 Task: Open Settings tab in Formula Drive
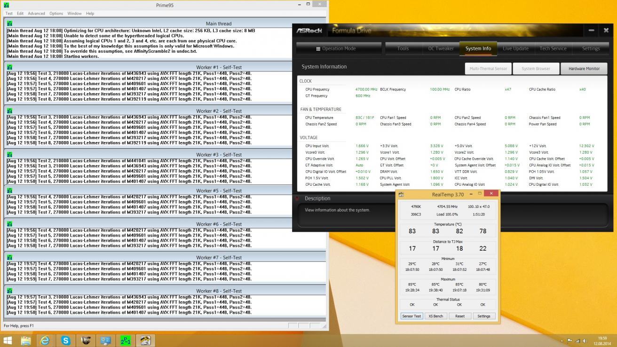pos(591,48)
